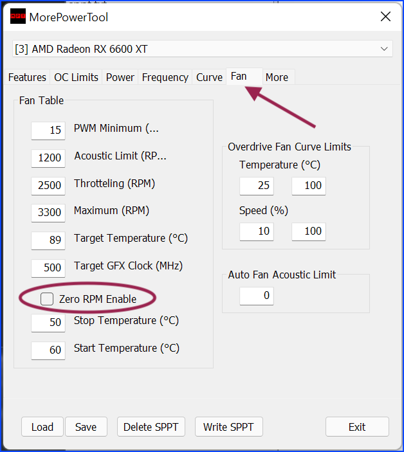Click the Load button

(x=42, y=427)
